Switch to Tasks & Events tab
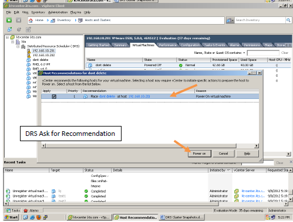Viewport: 293px width, 222px height. pyautogui.click(x=214, y=45)
